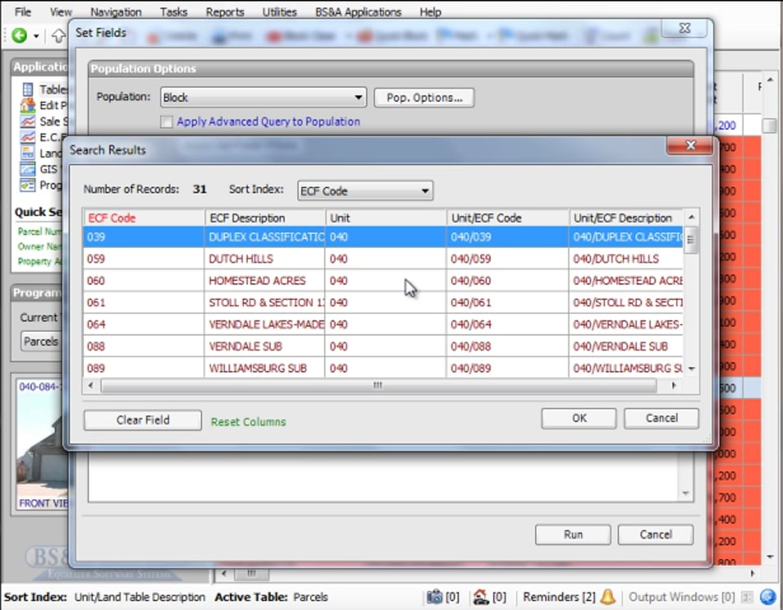Click the house sketch icon in the status bar
The height and width of the screenshot is (610, 783).
481,596
